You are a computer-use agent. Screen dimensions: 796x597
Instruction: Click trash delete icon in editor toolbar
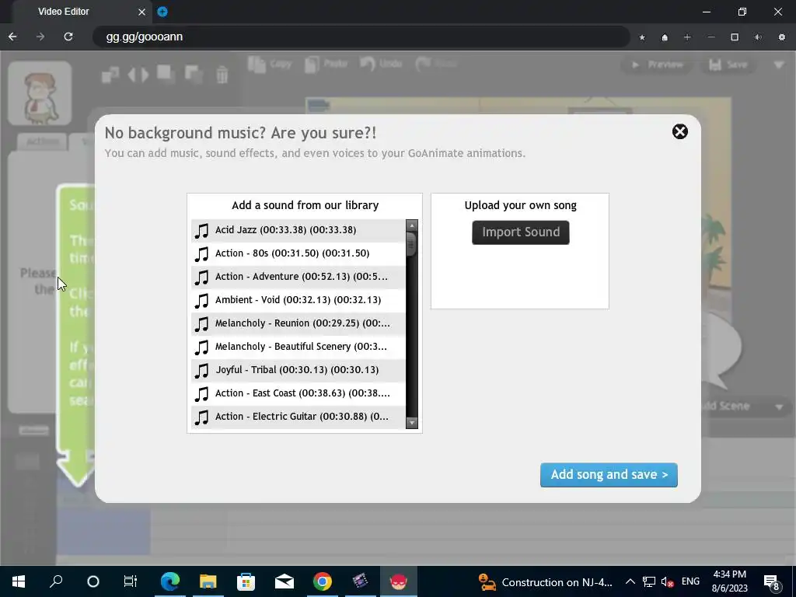point(222,75)
